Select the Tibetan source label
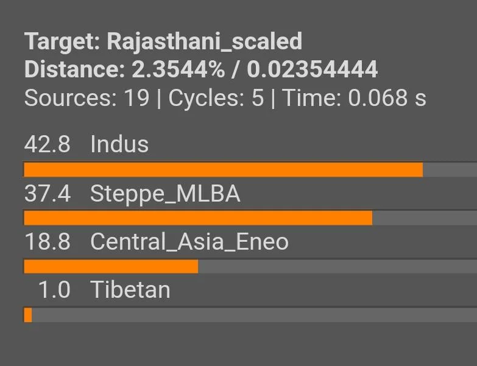Screen dimensions: 477x366 [130, 290]
